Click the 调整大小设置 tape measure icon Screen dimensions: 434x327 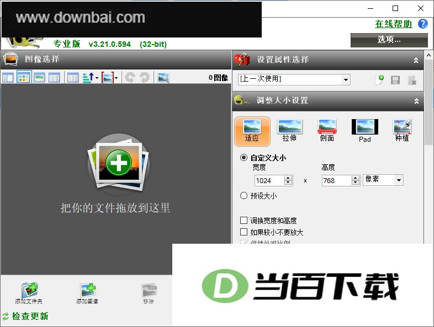242,100
